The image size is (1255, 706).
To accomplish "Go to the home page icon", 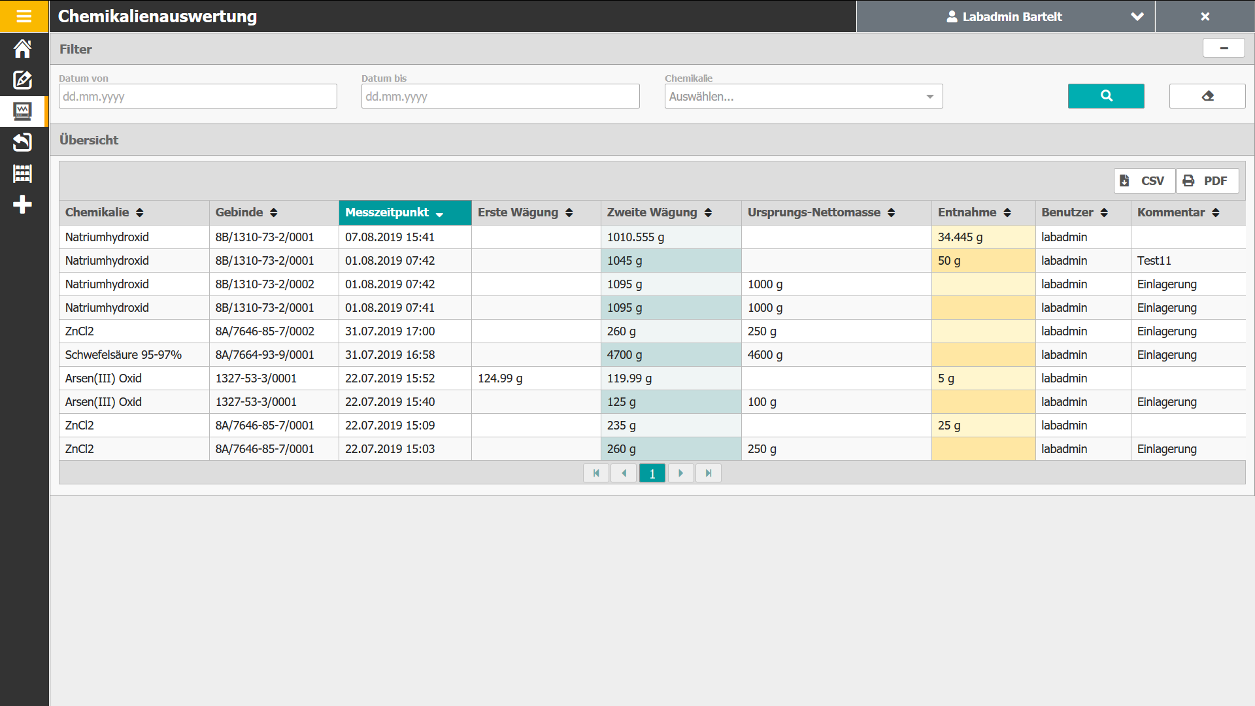I will tap(23, 49).
